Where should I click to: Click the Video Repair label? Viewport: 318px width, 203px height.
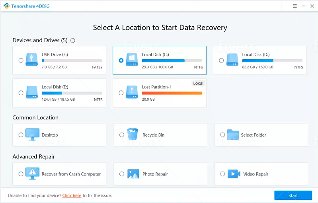tap(256, 174)
